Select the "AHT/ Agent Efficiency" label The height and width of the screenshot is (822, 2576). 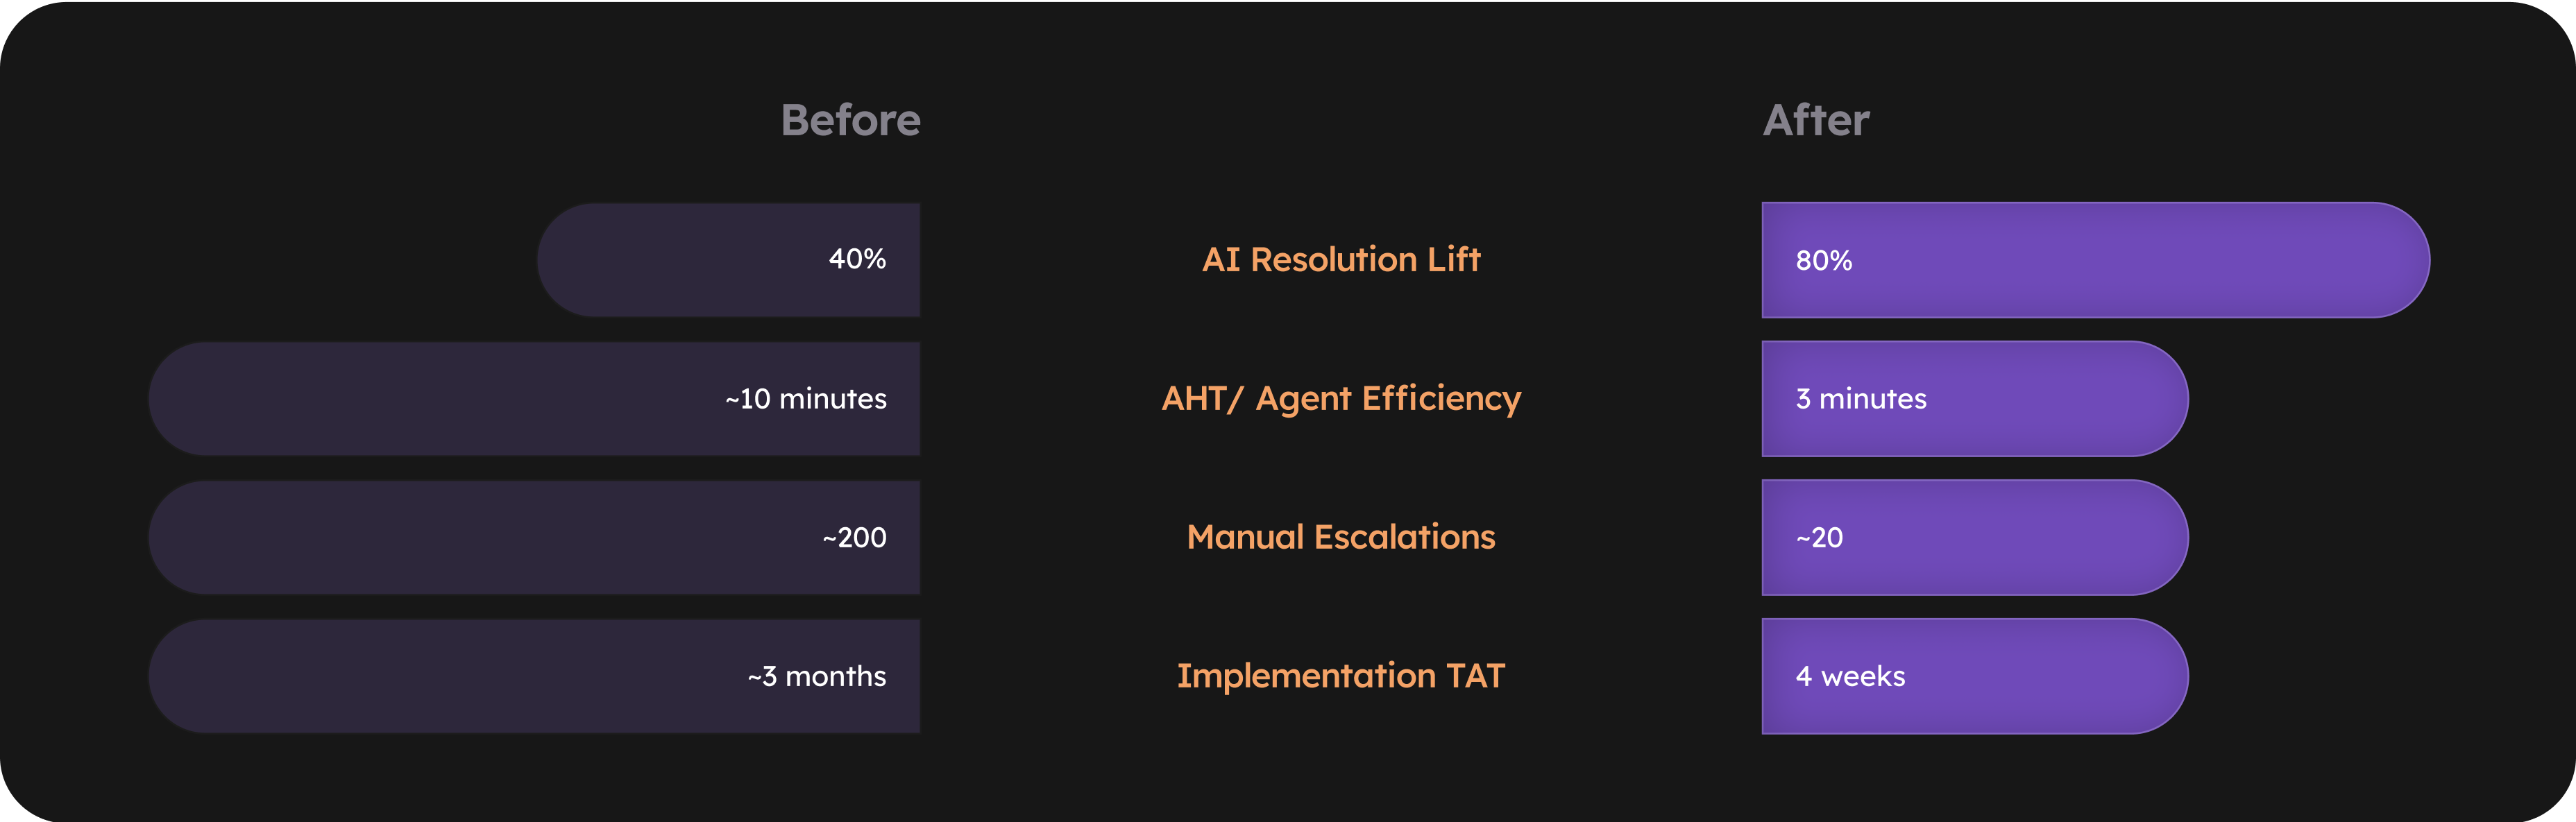[1340, 398]
